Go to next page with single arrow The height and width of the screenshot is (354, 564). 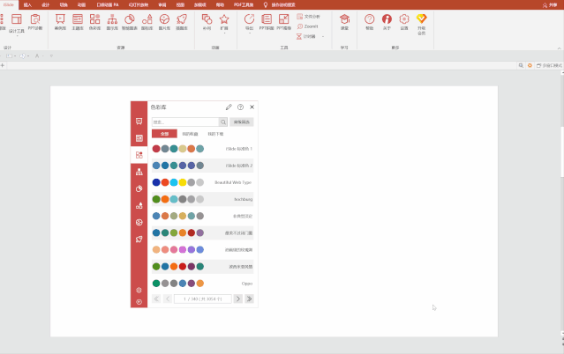pos(237,299)
